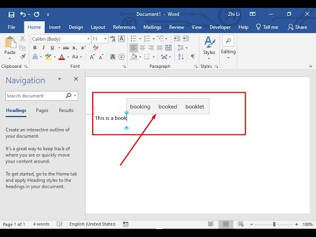Close the Navigation pane

[x=76, y=79]
